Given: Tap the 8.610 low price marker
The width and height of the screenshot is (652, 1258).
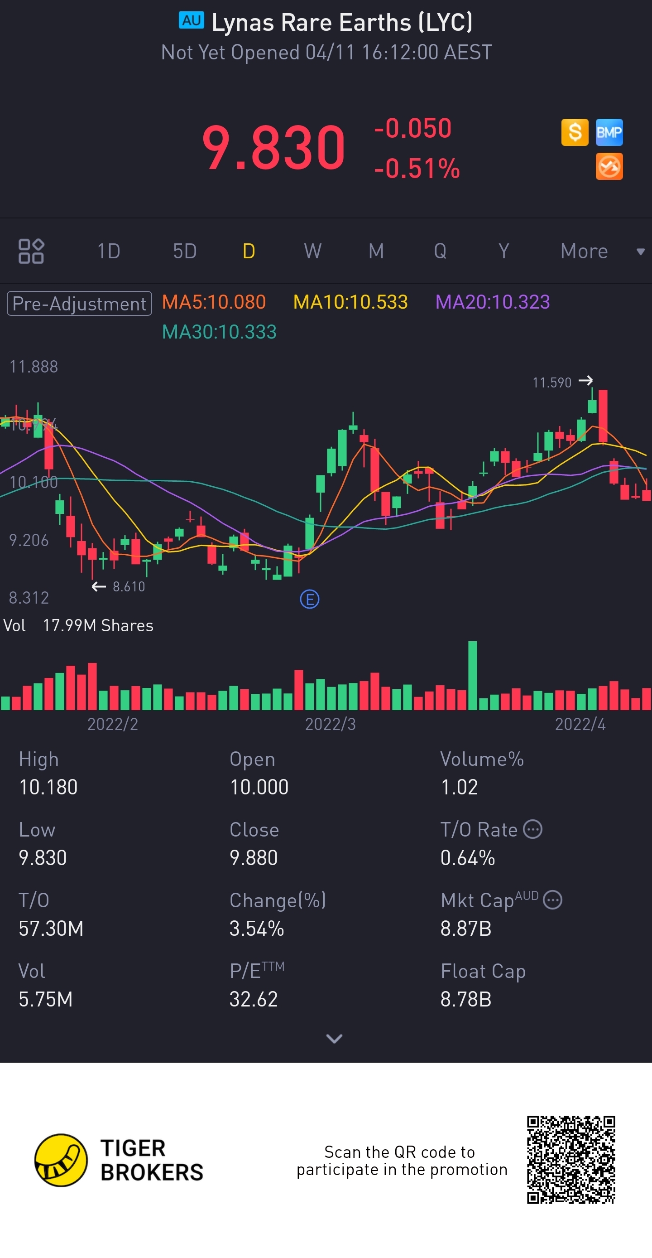Looking at the screenshot, I should [119, 586].
